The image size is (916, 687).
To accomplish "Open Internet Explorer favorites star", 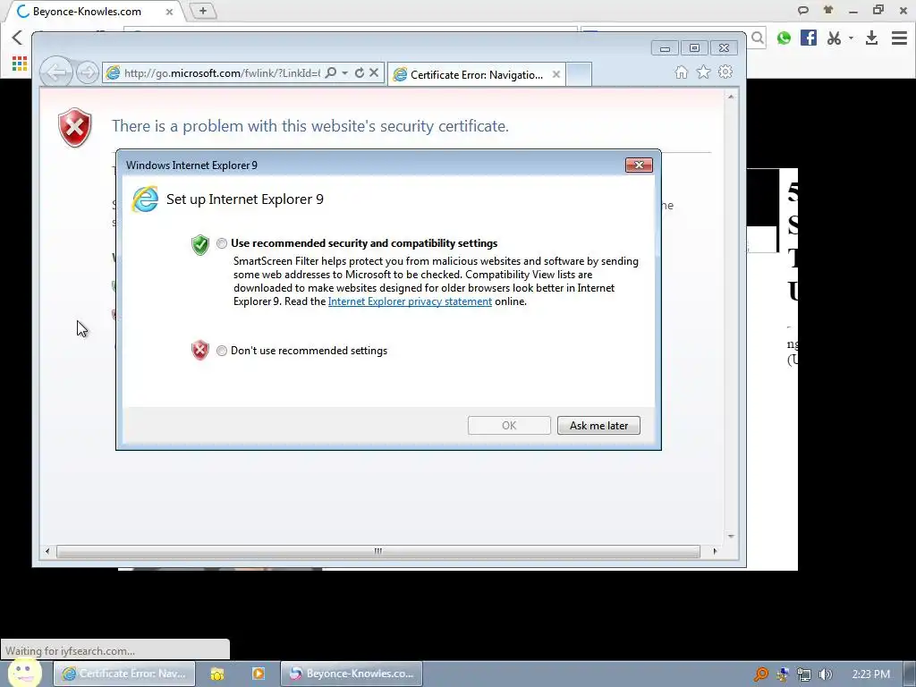I will point(703,72).
